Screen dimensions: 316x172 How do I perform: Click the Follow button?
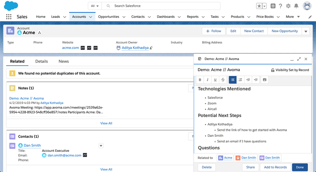(214, 31)
